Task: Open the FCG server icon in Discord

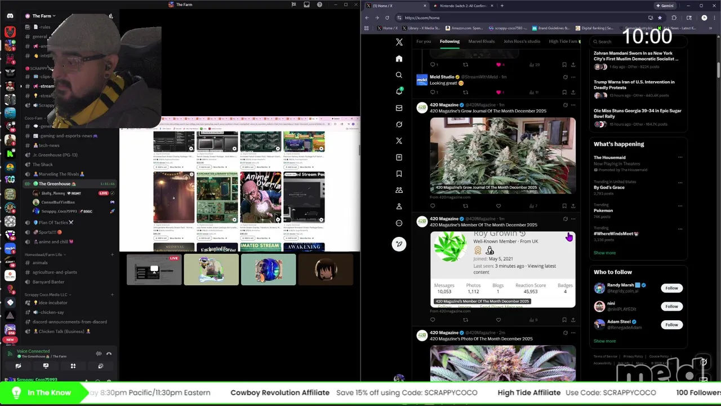Action: click(x=10, y=179)
